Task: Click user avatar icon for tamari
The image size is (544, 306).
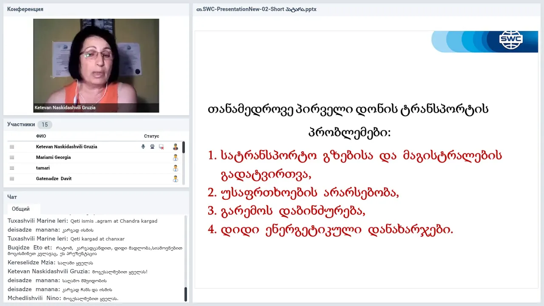Action: point(176,168)
